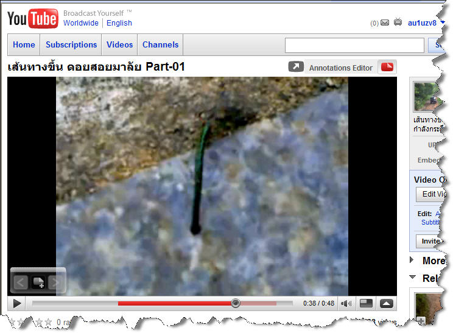
Task: Open the Subscriptions tab
Action: point(71,44)
